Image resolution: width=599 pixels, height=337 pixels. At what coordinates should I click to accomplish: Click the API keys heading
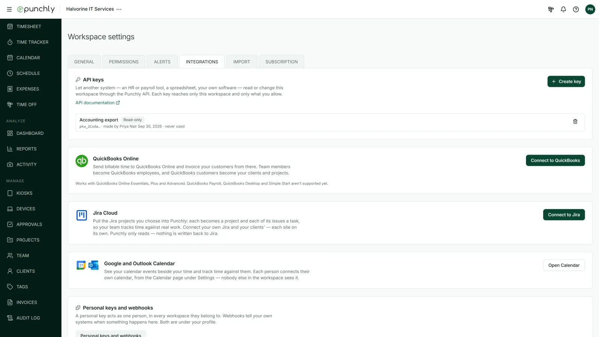pos(93,80)
